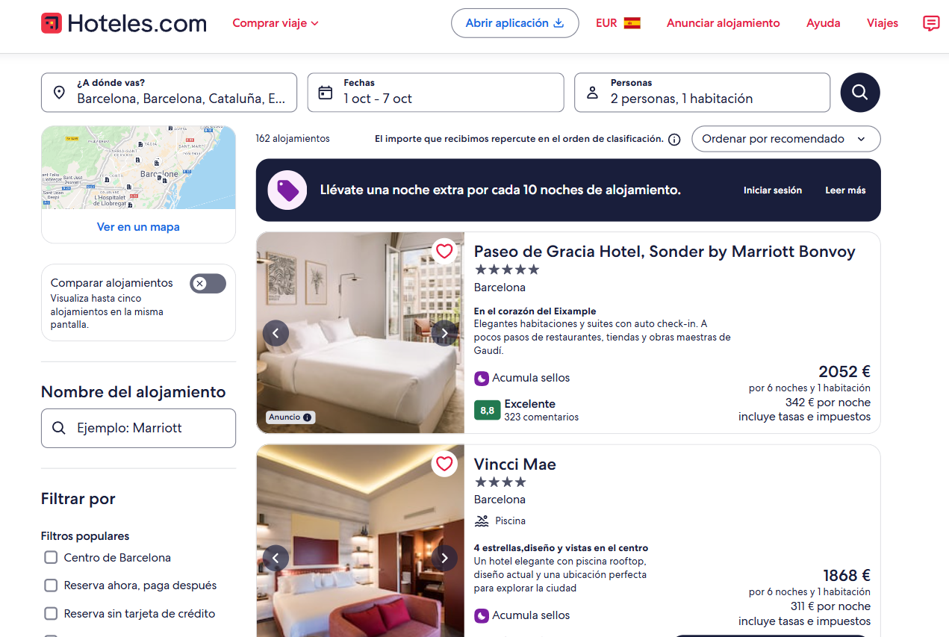
Task: Toggle the Comparar alojamientos switch
Action: (208, 284)
